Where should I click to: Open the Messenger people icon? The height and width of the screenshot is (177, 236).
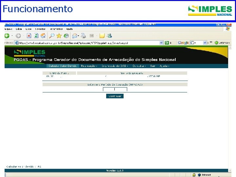click(109, 36)
